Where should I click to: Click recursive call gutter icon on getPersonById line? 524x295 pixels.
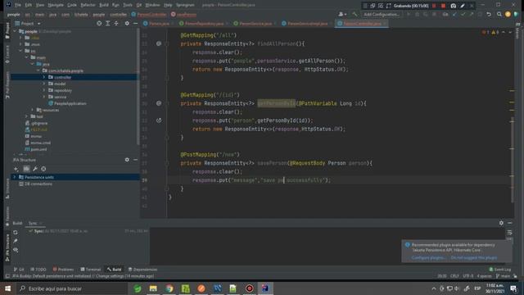(x=159, y=120)
